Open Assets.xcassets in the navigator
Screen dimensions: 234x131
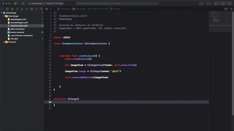click(x=17, y=32)
